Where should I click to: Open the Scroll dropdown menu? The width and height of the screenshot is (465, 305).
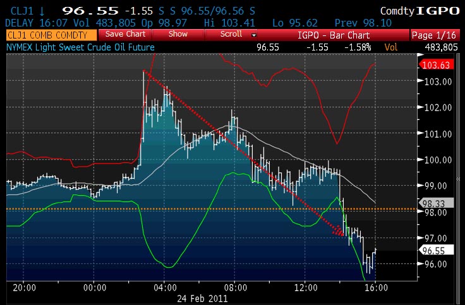click(x=231, y=34)
